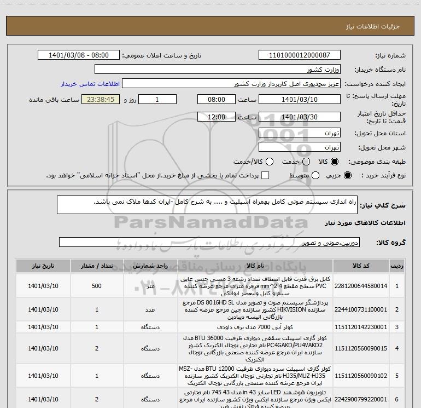Click unit متر in row 1
Screen dimensions: 421x408
[150, 286]
